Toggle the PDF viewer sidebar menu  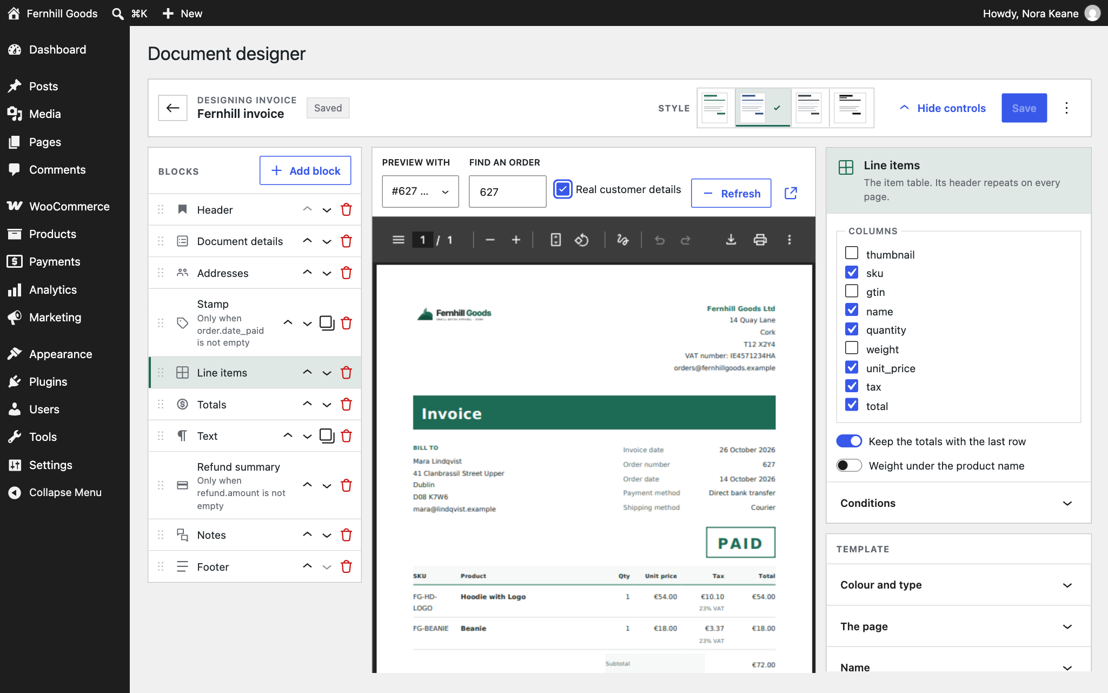398,240
